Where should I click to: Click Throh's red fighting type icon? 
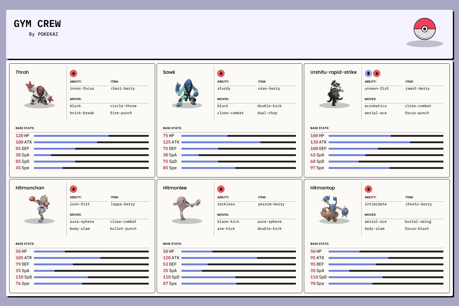(73, 73)
